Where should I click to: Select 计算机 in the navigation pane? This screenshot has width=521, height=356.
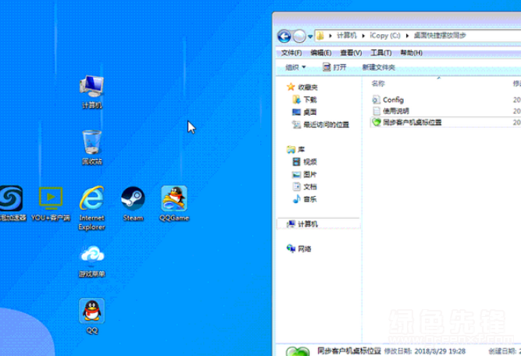pos(319,224)
